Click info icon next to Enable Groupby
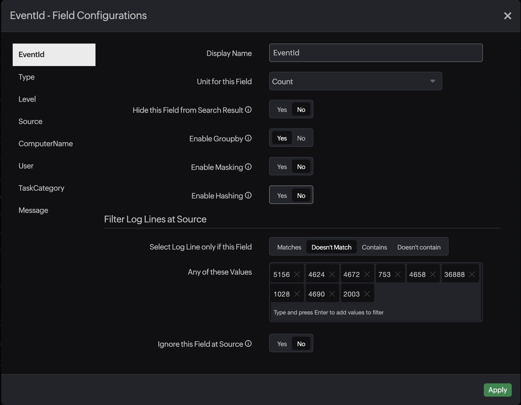 tap(248, 138)
